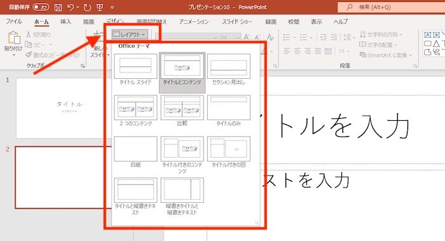This screenshot has height=241, width=445.
Task: Choose セクション見出し layout
Action: point(228,70)
